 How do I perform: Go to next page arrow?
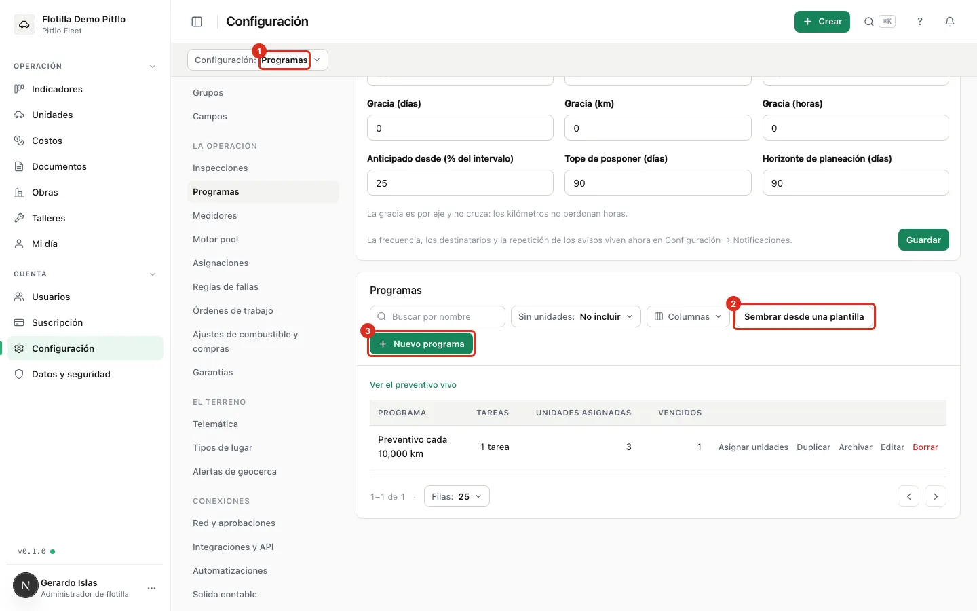tap(936, 496)
